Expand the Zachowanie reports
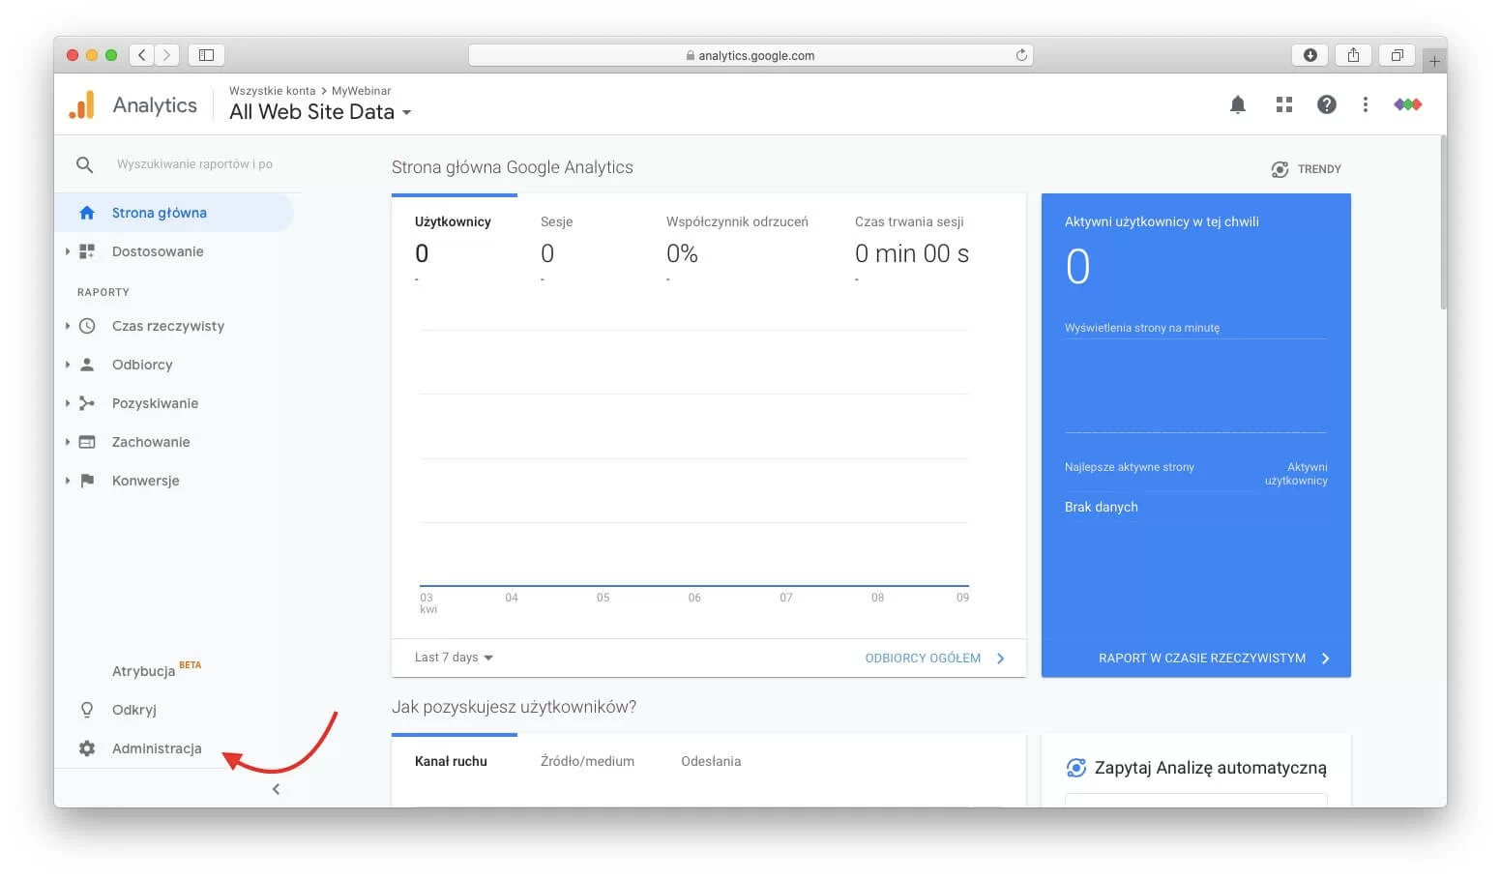The width and height of the screenshot is (1501, 879). (x=67, y=442)
